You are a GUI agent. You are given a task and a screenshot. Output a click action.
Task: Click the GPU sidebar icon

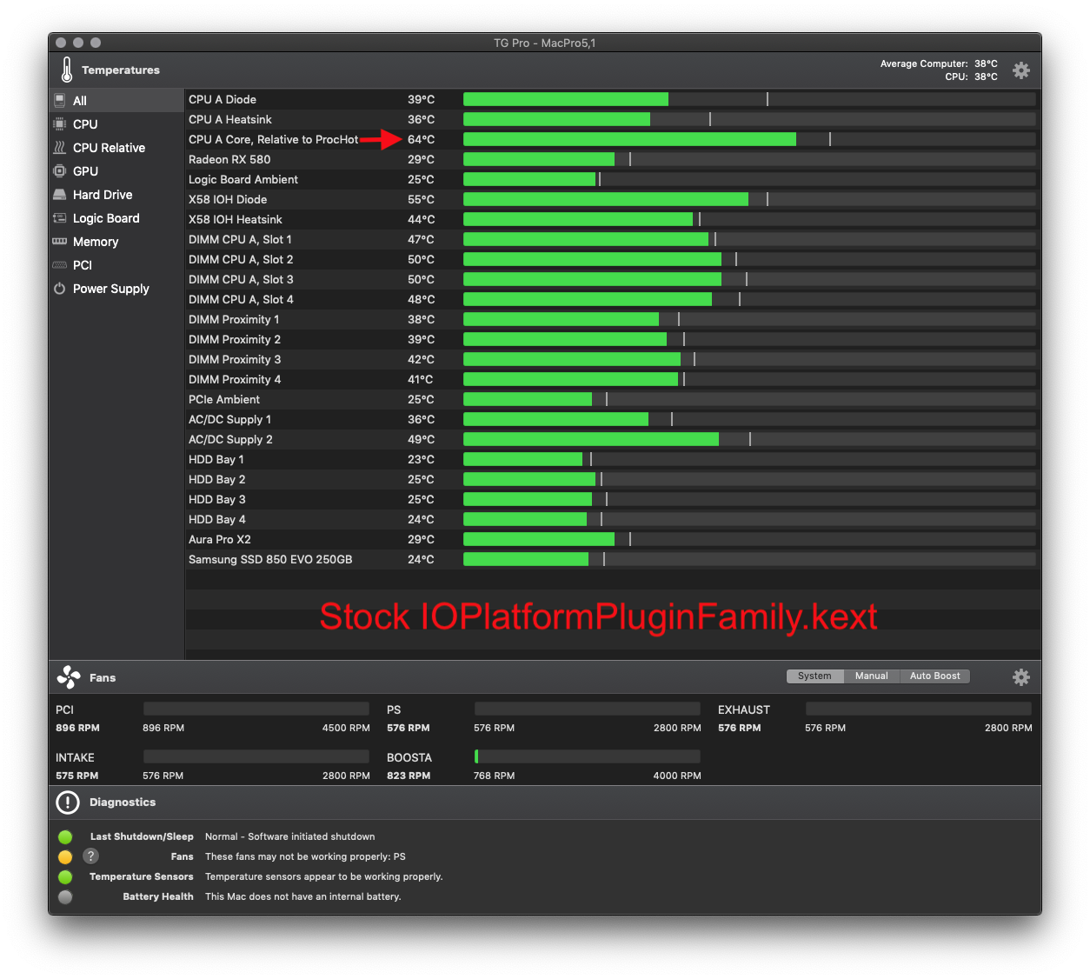click(59, 170)
